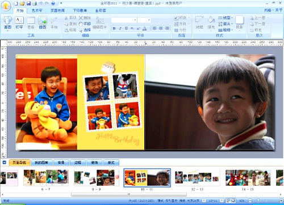Click the next page arrow in status bar
Screen dimensions: 284x205
pyautogui.click(x=222, y=200)
